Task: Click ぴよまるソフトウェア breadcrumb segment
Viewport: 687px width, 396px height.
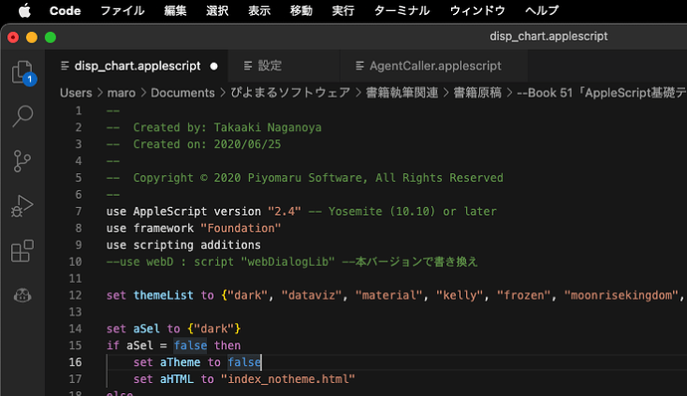Action: (291, 93)
